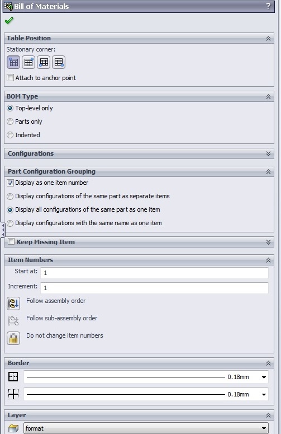Select bottom-right stationary corner icon
This screenshot has height=434, width=281.
(59, 62)
